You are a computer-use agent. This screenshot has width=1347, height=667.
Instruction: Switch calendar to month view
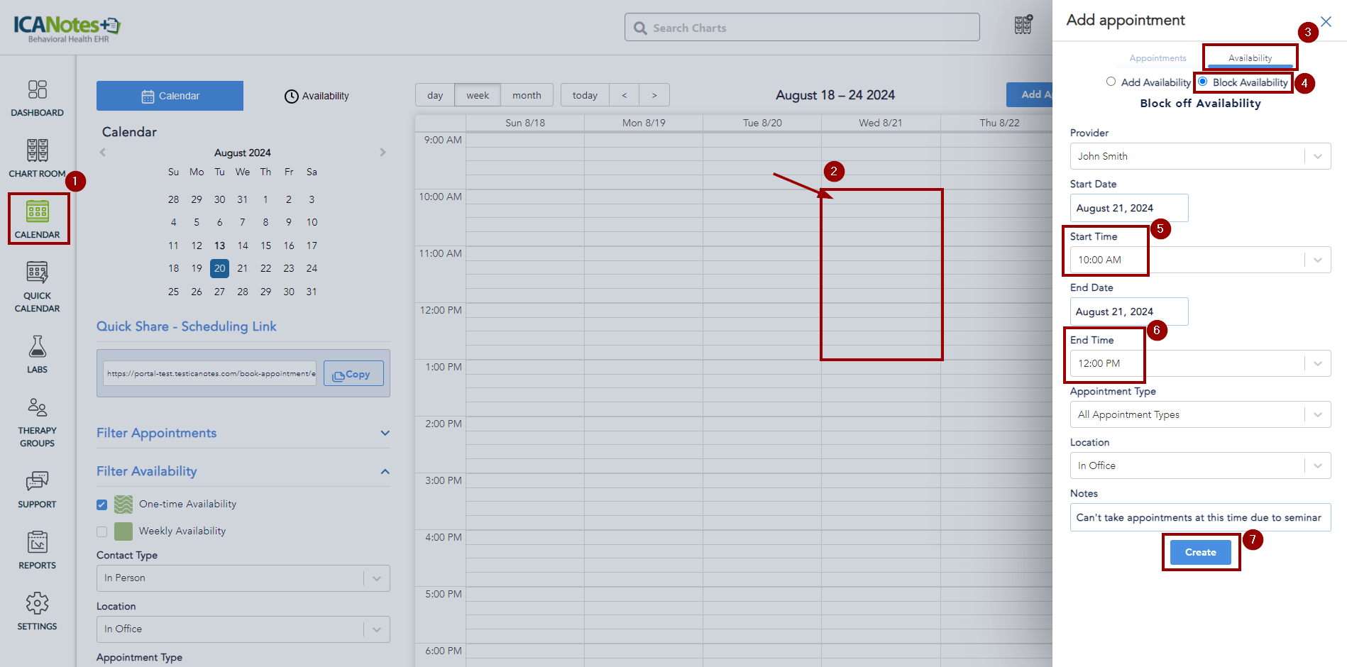pos(527,95)
